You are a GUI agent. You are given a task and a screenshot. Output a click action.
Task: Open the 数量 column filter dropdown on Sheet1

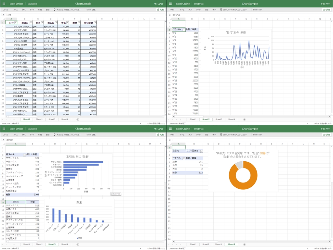click(x=79, y=23)
